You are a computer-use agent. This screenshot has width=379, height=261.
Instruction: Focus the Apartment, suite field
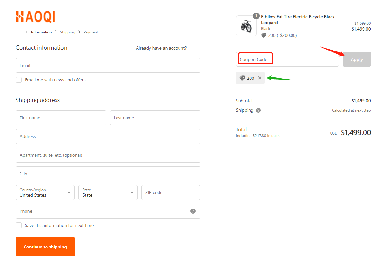point(108,155)
